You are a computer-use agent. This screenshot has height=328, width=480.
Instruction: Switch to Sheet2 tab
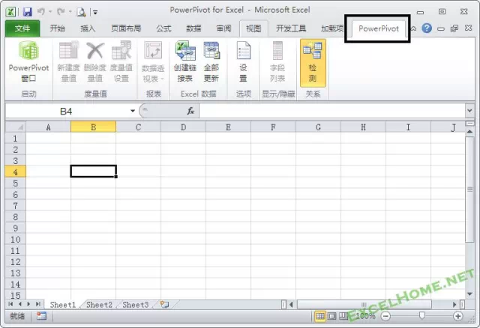click(x=99, y=305)
